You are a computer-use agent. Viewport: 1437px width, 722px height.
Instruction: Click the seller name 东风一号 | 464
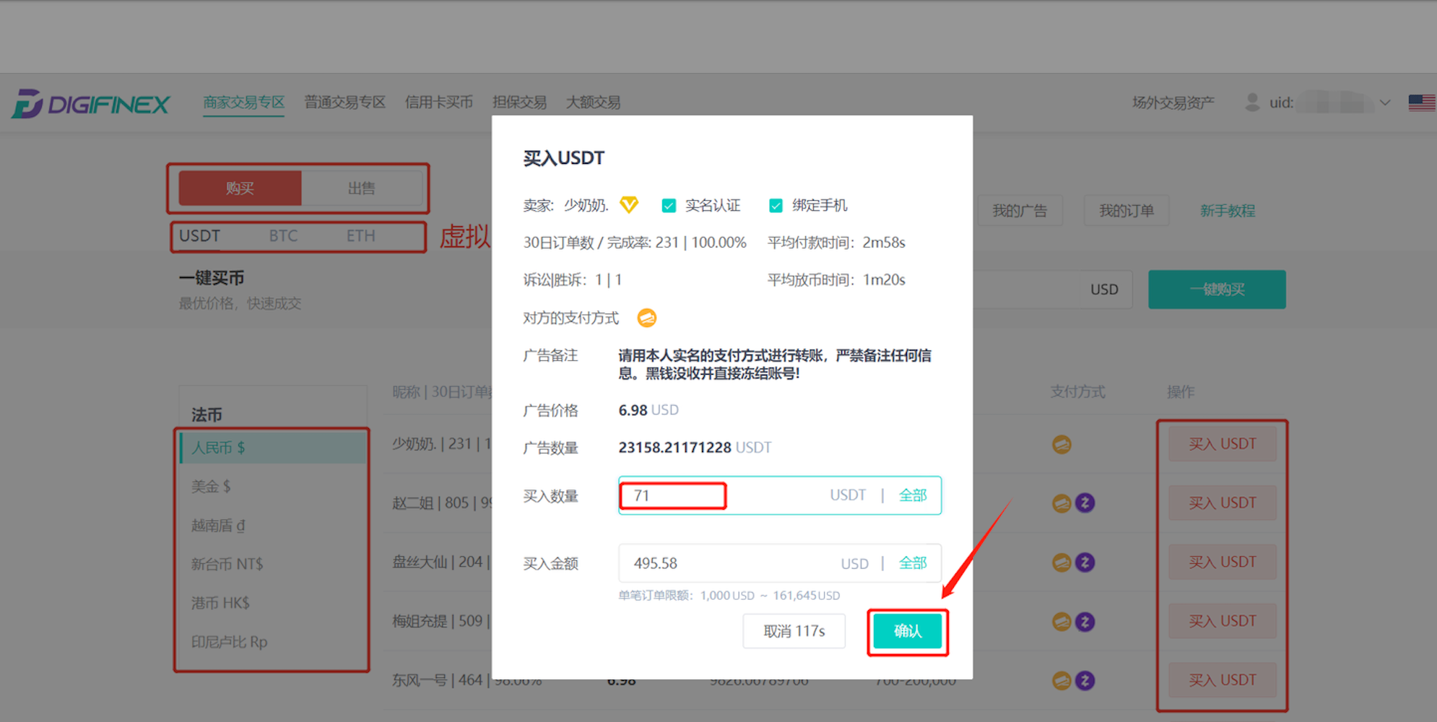pos(437,681)
